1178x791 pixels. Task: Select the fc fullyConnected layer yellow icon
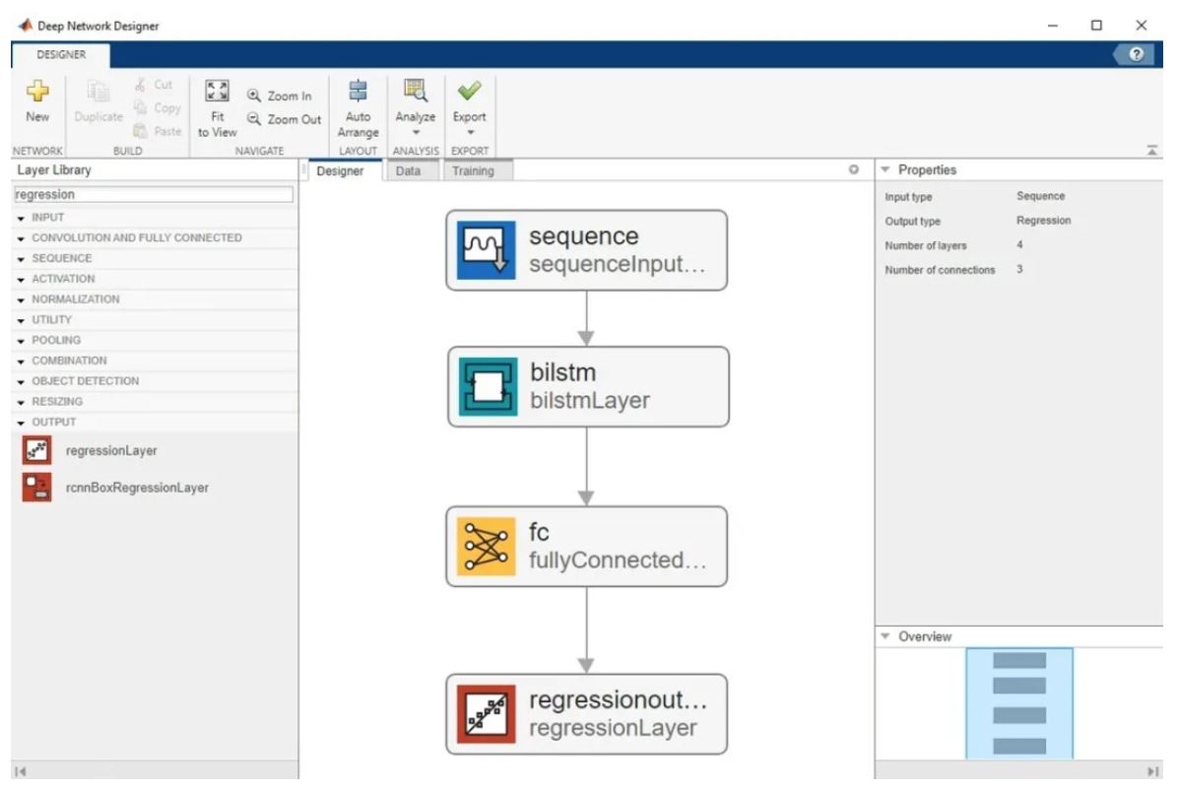click(487, 546)
